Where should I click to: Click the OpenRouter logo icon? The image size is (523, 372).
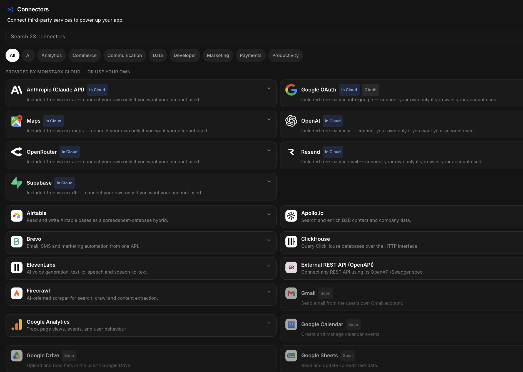point(17,152)
